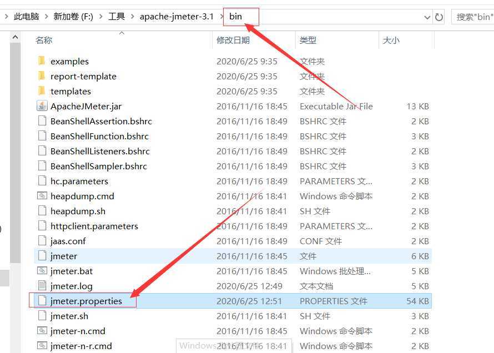The width and height of the screenshot is (494, 353).
Task: Select jmeter.log file name
Action: [72, 286]
